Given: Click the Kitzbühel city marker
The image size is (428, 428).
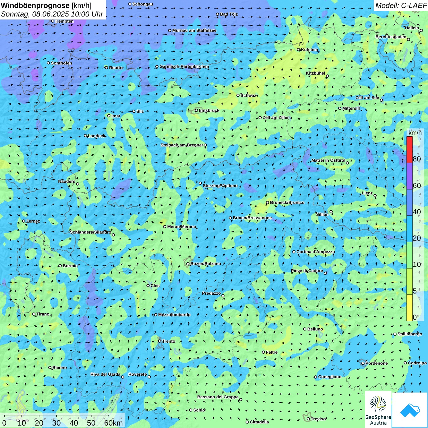Looking at the screenshot, I should 327,76.
